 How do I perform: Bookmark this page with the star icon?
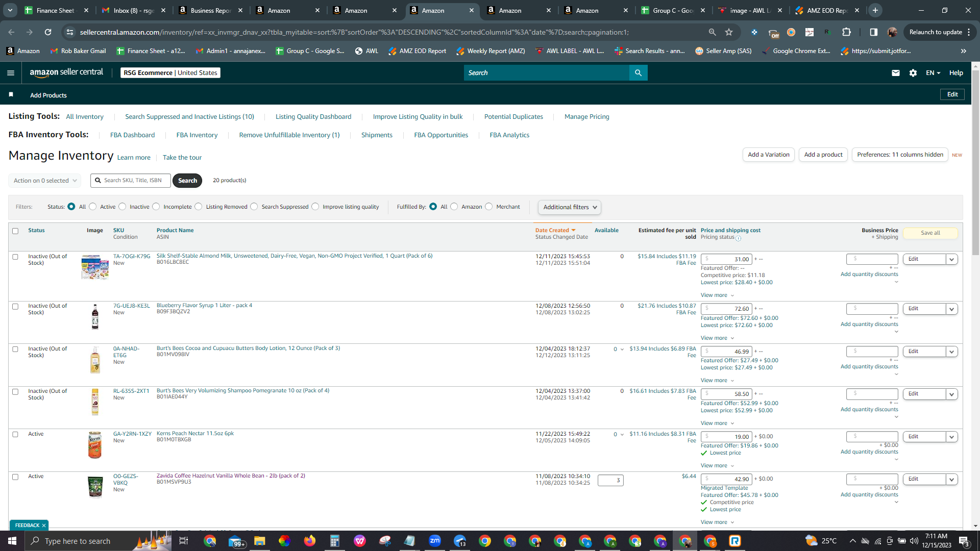coord(729,32)
